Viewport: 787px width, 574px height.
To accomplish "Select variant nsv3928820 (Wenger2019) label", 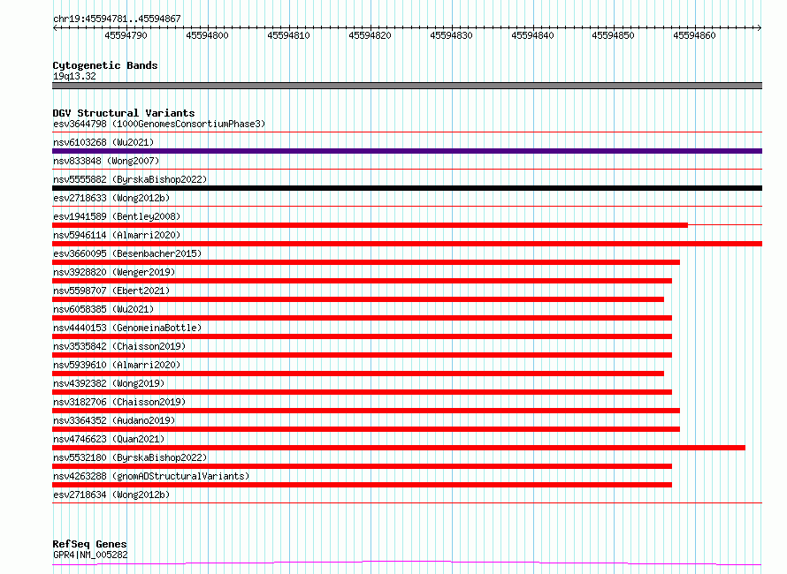I will point(114,272).
